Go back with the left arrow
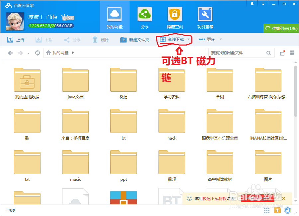 10,53
